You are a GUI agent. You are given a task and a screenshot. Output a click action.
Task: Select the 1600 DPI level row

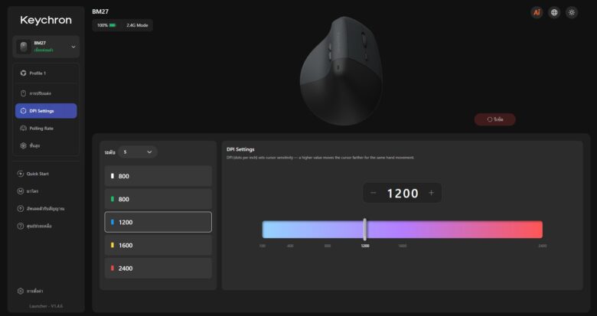[158, 245]
